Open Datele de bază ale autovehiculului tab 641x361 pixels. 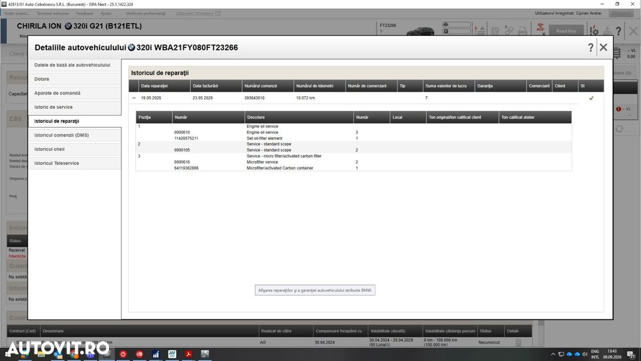74,65
